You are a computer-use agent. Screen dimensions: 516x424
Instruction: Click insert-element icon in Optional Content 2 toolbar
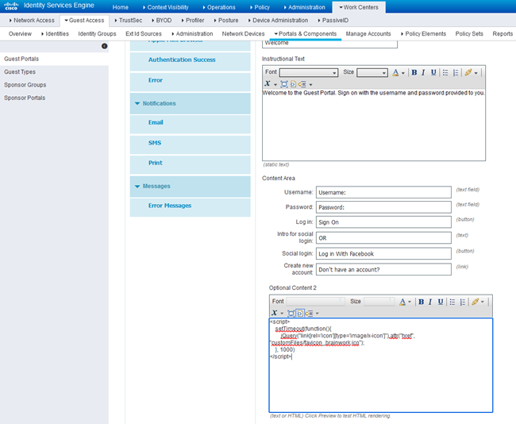pyautogui.click(x=309, y=314)
